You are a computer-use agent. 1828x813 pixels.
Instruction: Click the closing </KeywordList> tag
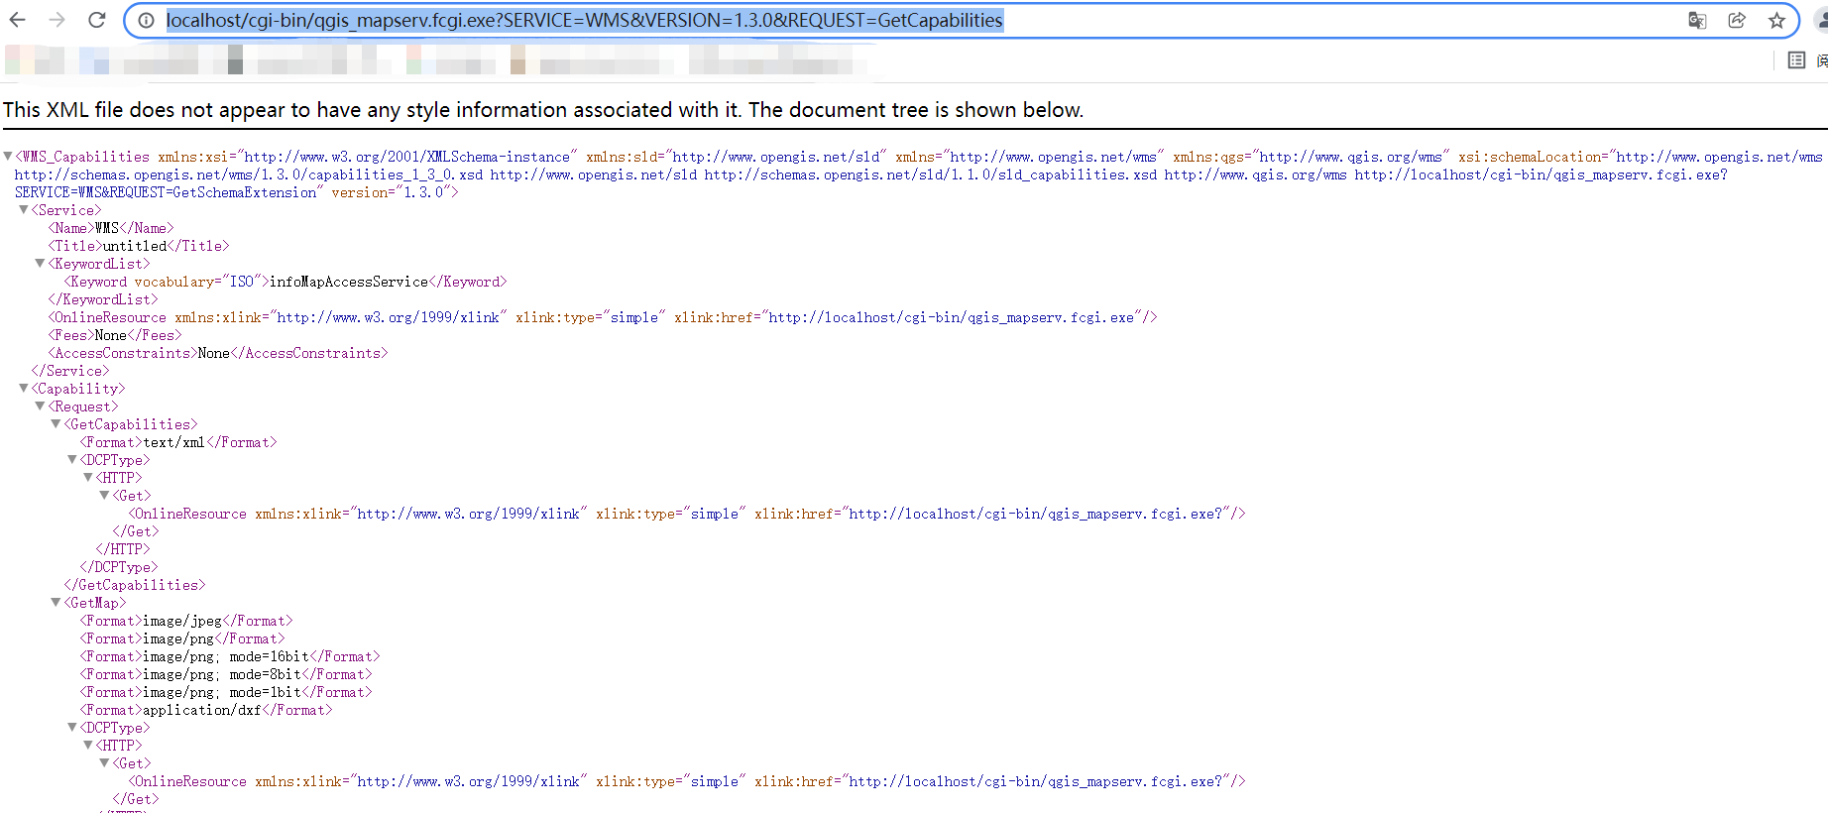(x=103, y=299)
